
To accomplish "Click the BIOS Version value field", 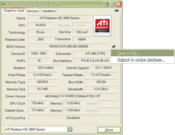I will [68, 46].
